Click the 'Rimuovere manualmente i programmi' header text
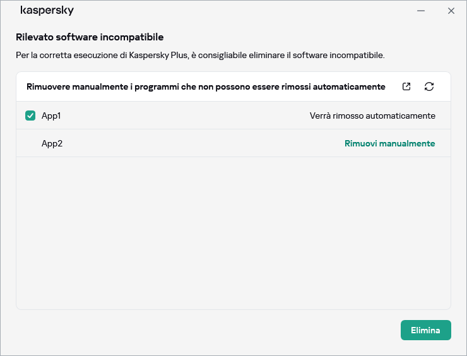 [x=206, y=86]
